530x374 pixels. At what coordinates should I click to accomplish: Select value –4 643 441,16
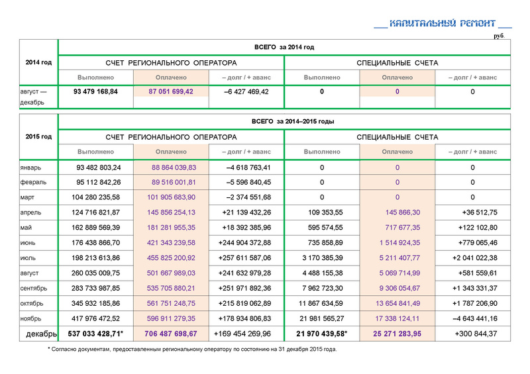coord(475,319)
